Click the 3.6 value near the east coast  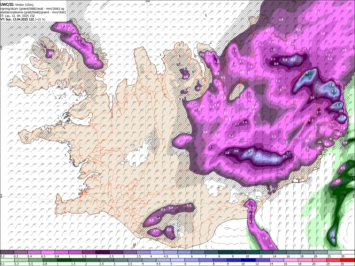pos(341,111)
